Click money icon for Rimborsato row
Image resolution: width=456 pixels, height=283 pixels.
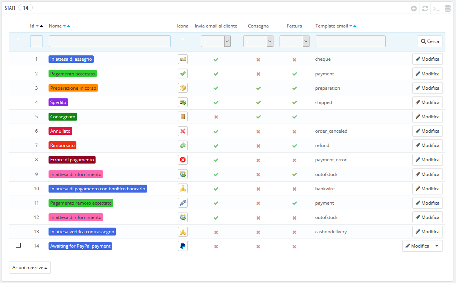(183, 145)
